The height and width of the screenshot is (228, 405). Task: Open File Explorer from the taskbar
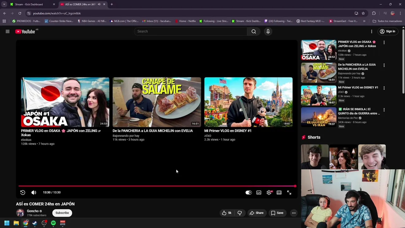click(x=16, y=223)
